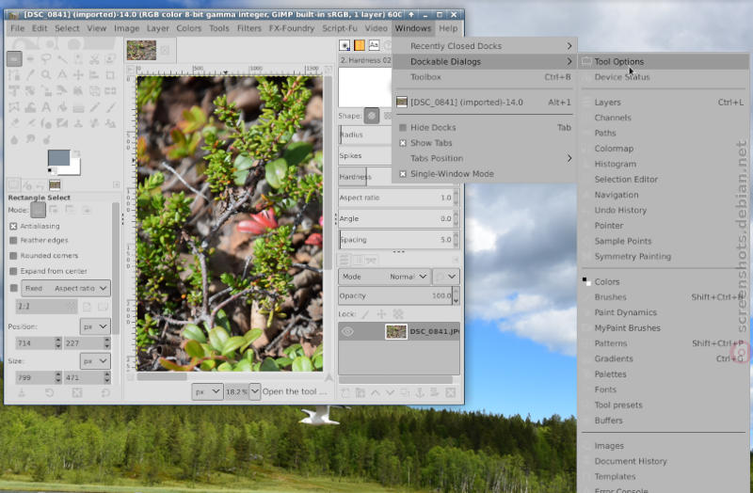Toggle Hide Docks in Windows menu
The image size is (753, 493).
click(x=484, y=128)
